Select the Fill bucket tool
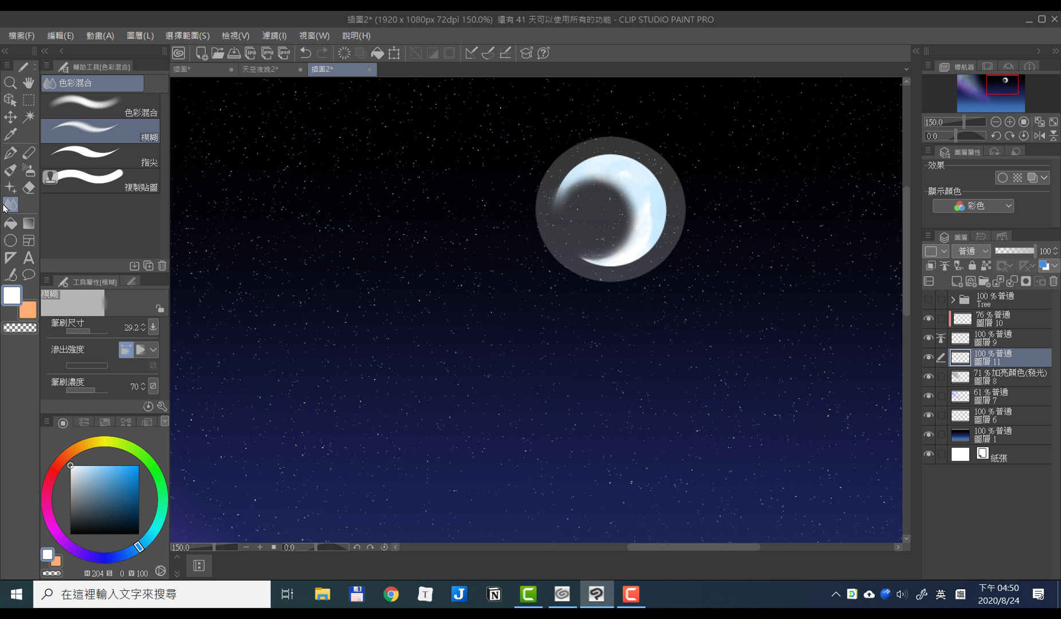This screenshot has width=1061, height=619. click(x=10, y=224)
